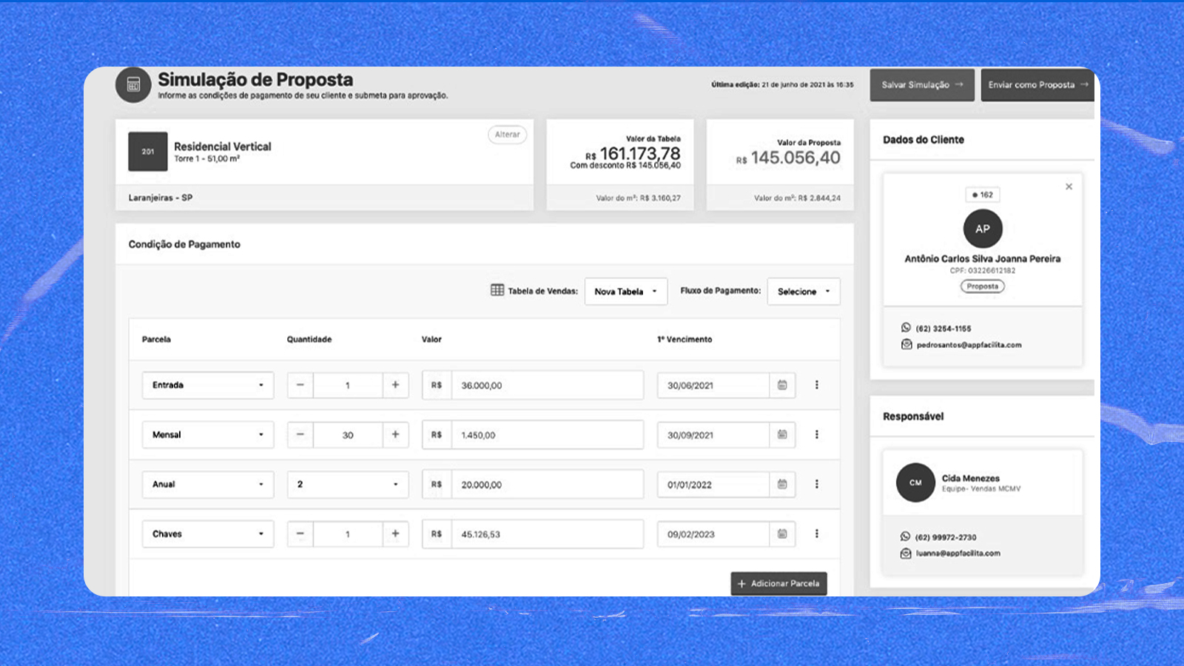Screen dimensions: 1184x666
Task: Expand the Nova Tabela sales table dropdown
Action: pos(626,292)
